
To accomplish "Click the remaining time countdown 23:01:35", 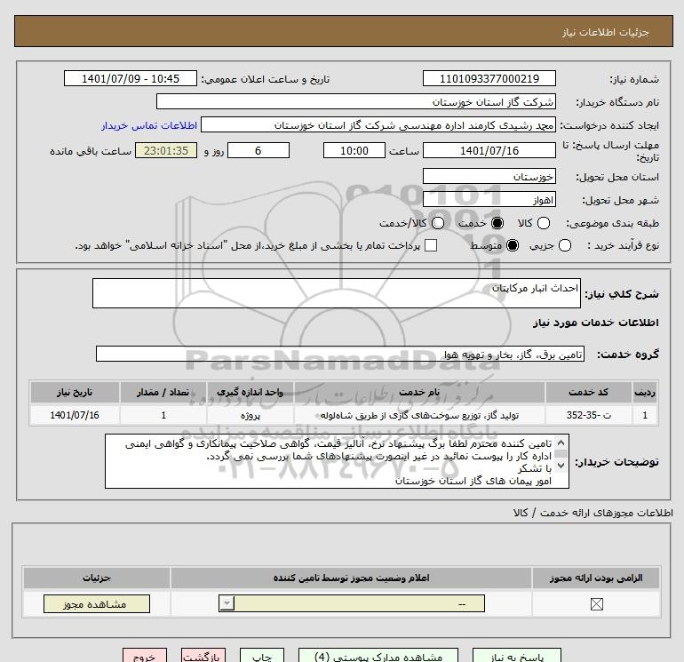I will click(166, 150).
